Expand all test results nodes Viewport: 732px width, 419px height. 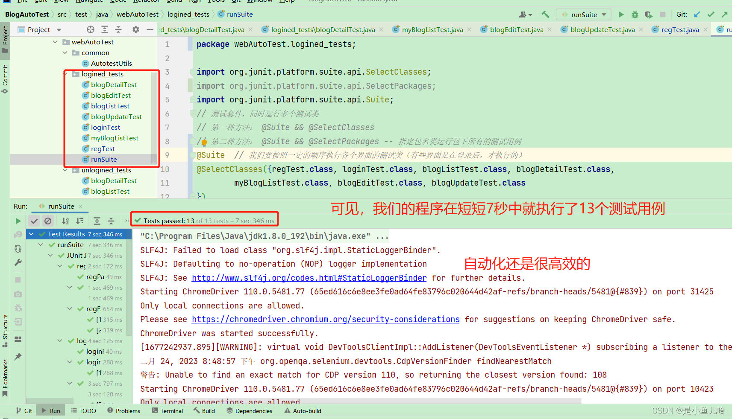[x=97, y=221]
